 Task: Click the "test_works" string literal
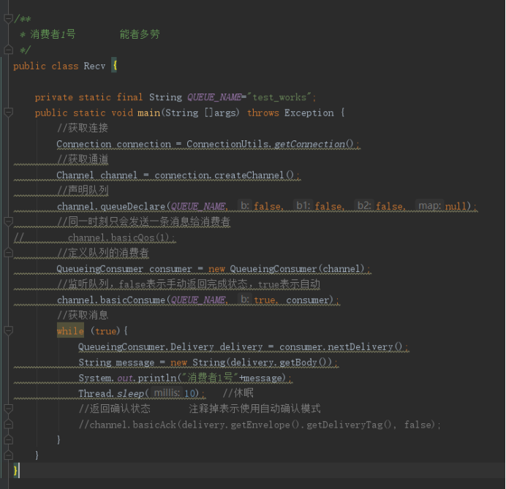click(x=279, y=97)
